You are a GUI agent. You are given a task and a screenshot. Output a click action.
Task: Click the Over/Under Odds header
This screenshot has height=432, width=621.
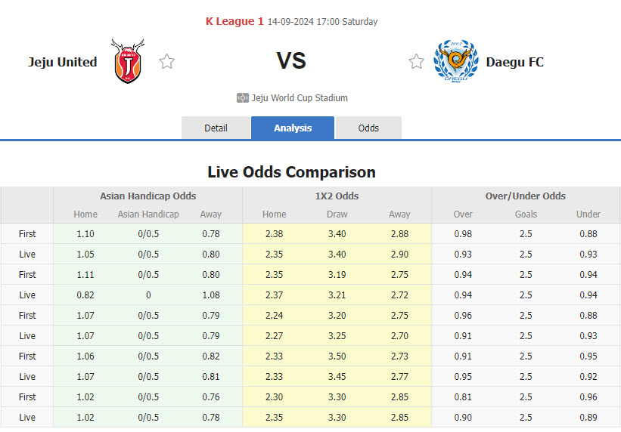coord(526,196)
